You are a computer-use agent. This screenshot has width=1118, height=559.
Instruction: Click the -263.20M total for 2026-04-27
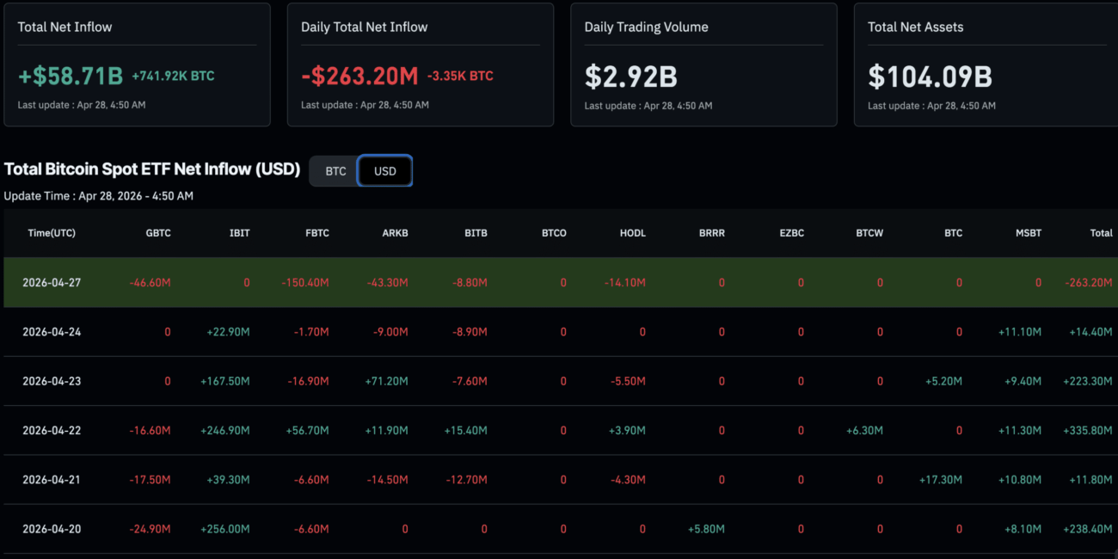click(x=1089, y=282)
